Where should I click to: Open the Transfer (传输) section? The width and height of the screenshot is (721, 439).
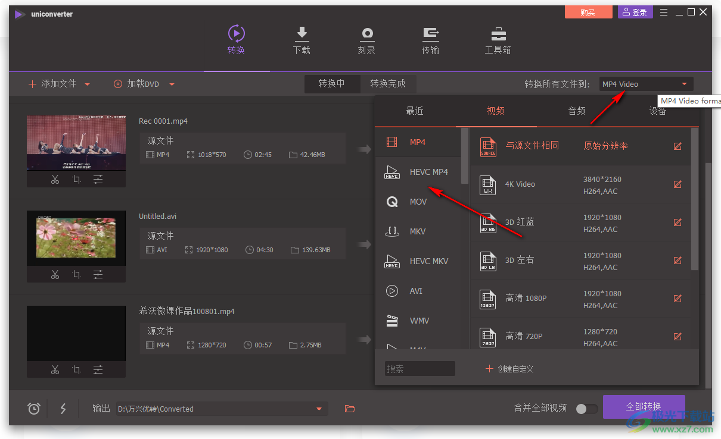point(430,40)
